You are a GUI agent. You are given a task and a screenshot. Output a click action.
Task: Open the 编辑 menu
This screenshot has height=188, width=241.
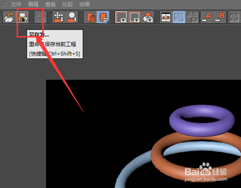point(33,4)
